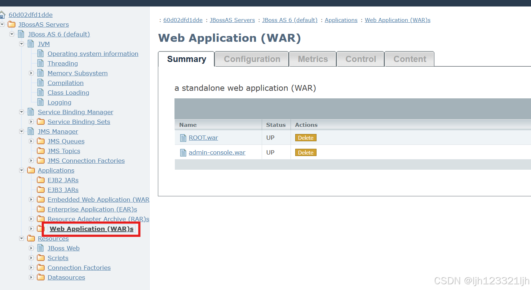Click the Service Binding Sets folder icon
The image size is (531, 290).
pyautogui.click(x=41, y=122)
